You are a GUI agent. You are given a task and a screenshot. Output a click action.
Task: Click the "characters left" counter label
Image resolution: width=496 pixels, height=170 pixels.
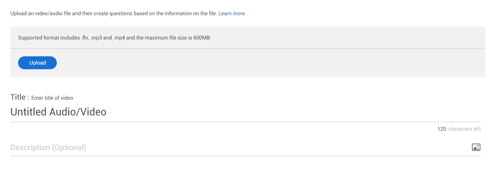pos(464,129)
